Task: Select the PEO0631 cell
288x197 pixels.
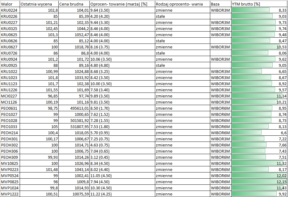Action: tap(10, 108)
